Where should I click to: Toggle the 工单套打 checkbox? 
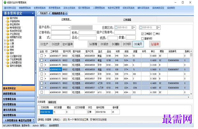coord(142,34)
